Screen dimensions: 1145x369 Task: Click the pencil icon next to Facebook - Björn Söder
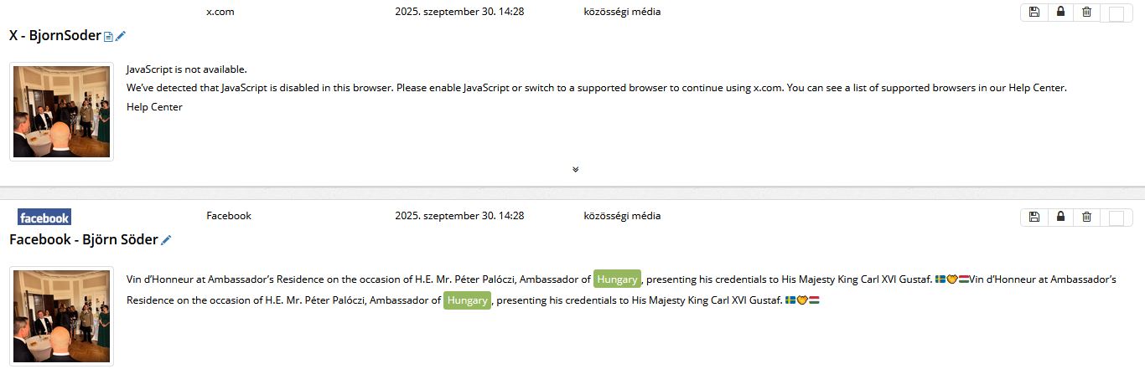pyautogui.click(x=166, y=240)
